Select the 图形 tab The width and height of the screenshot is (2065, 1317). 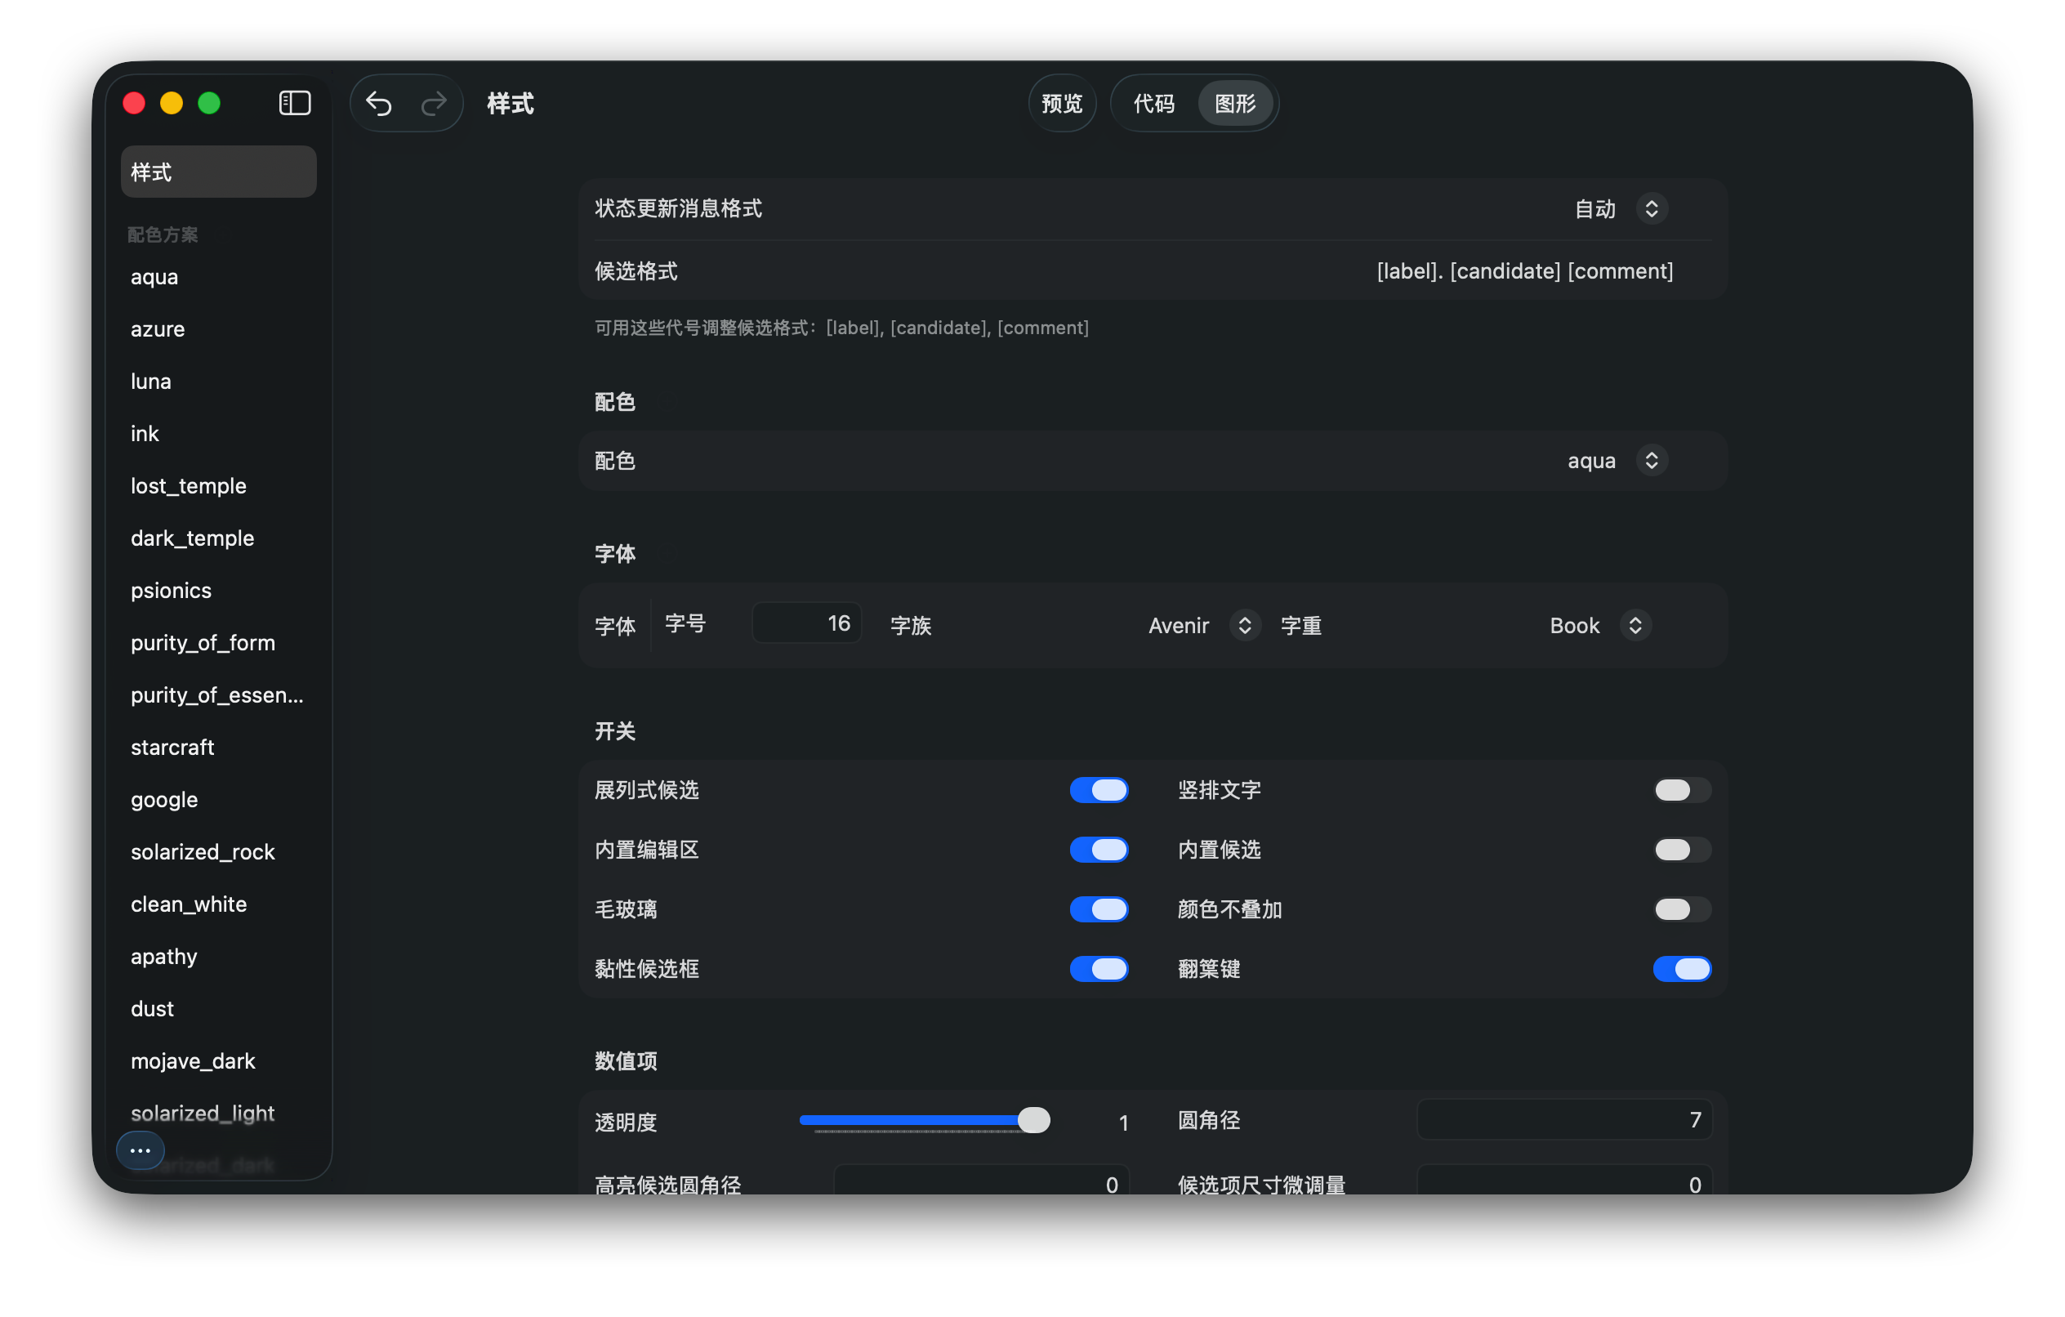click(1235, 104)
